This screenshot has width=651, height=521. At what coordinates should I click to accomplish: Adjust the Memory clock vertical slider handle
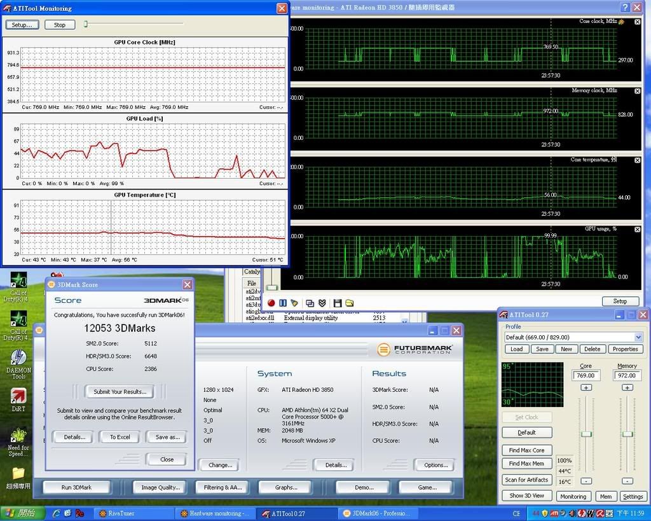point(627,434)
